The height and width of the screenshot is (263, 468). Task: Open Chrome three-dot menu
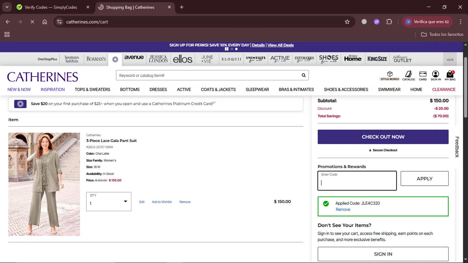point(461,22)
